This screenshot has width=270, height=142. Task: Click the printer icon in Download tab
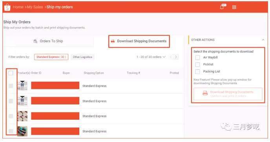point(113,41)
